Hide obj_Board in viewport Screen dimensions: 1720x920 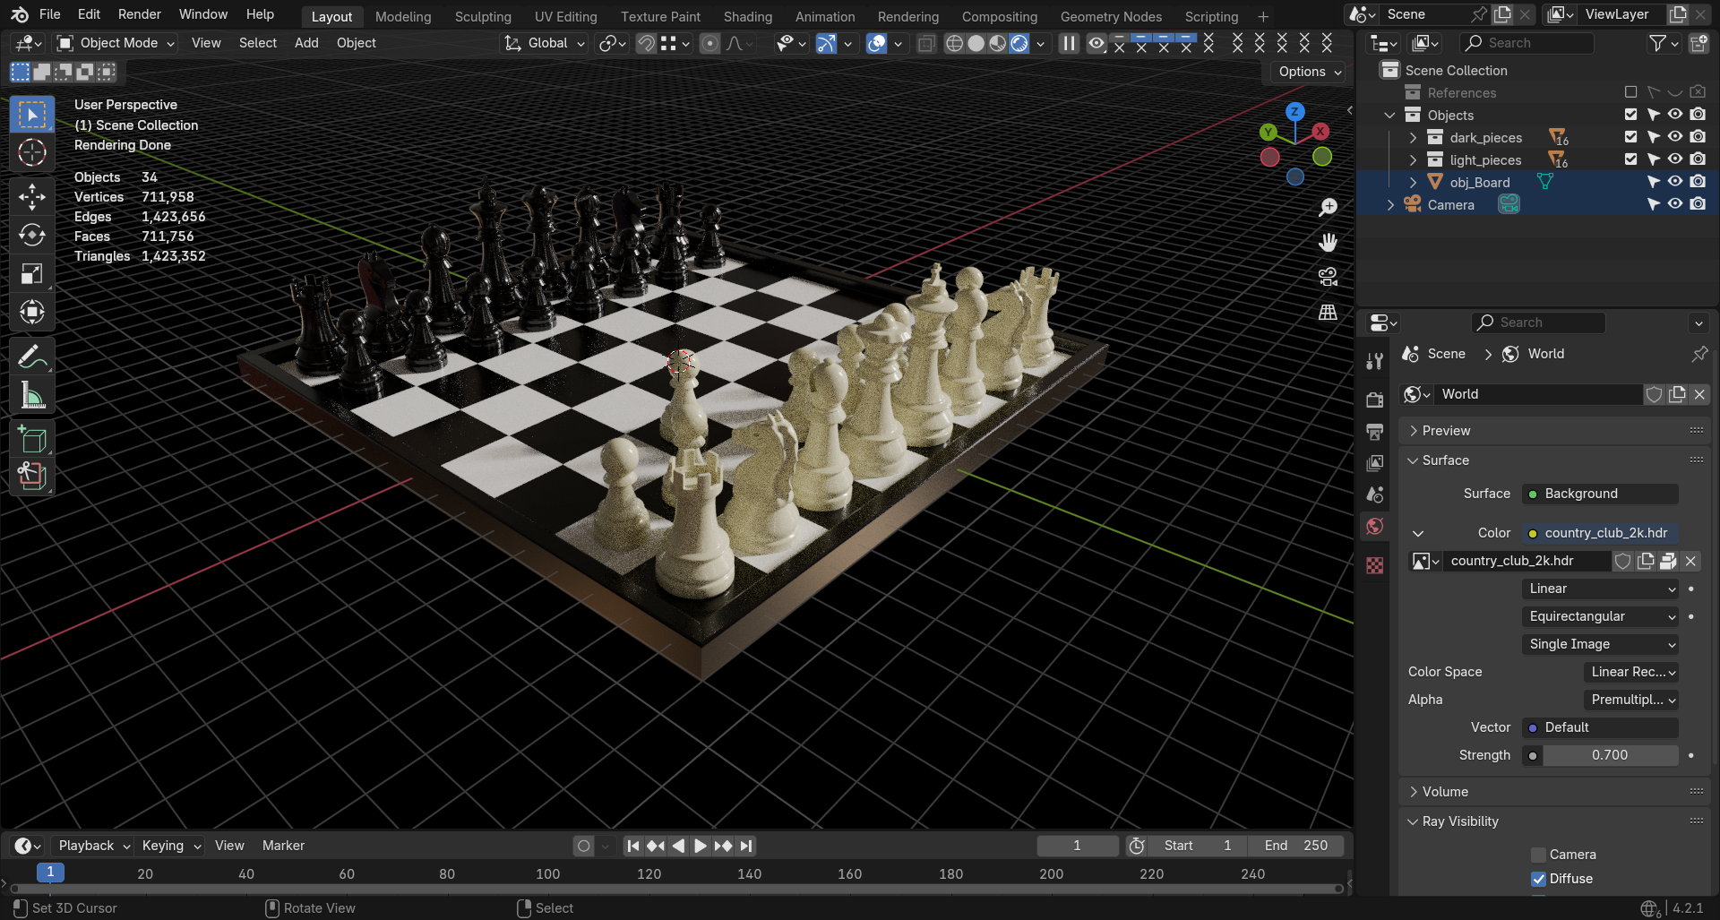tap(1674, 182)
